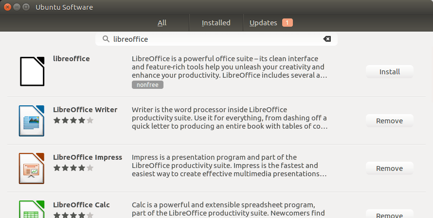433x218 pixels.
Task: Open the LibreOffice Calc app icon
Action: [x=32, y=209]
